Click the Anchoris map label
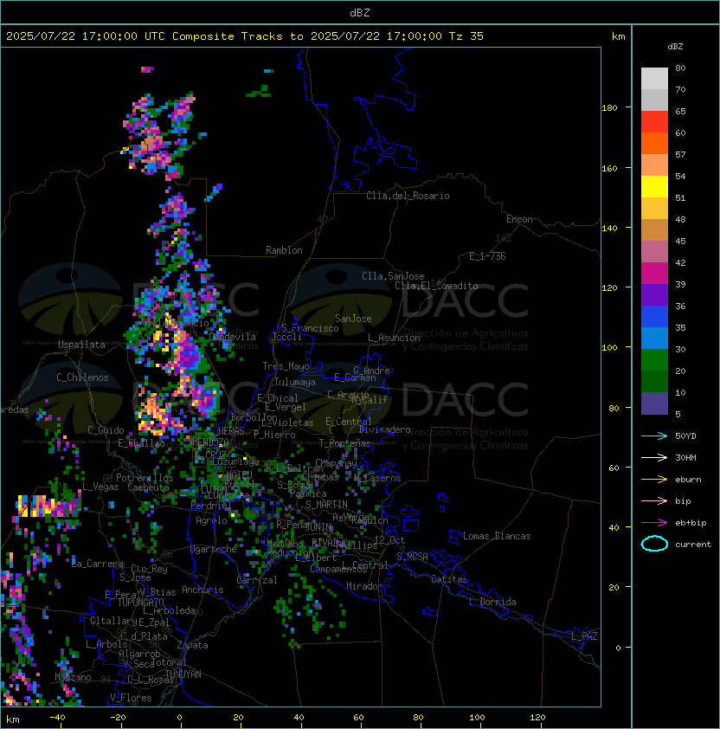This screenshot has height=729, width=720. click(x=202, y=590)
